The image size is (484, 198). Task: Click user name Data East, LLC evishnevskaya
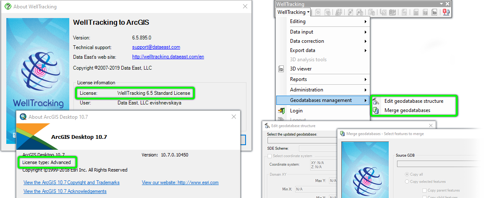tap(149, 103)
